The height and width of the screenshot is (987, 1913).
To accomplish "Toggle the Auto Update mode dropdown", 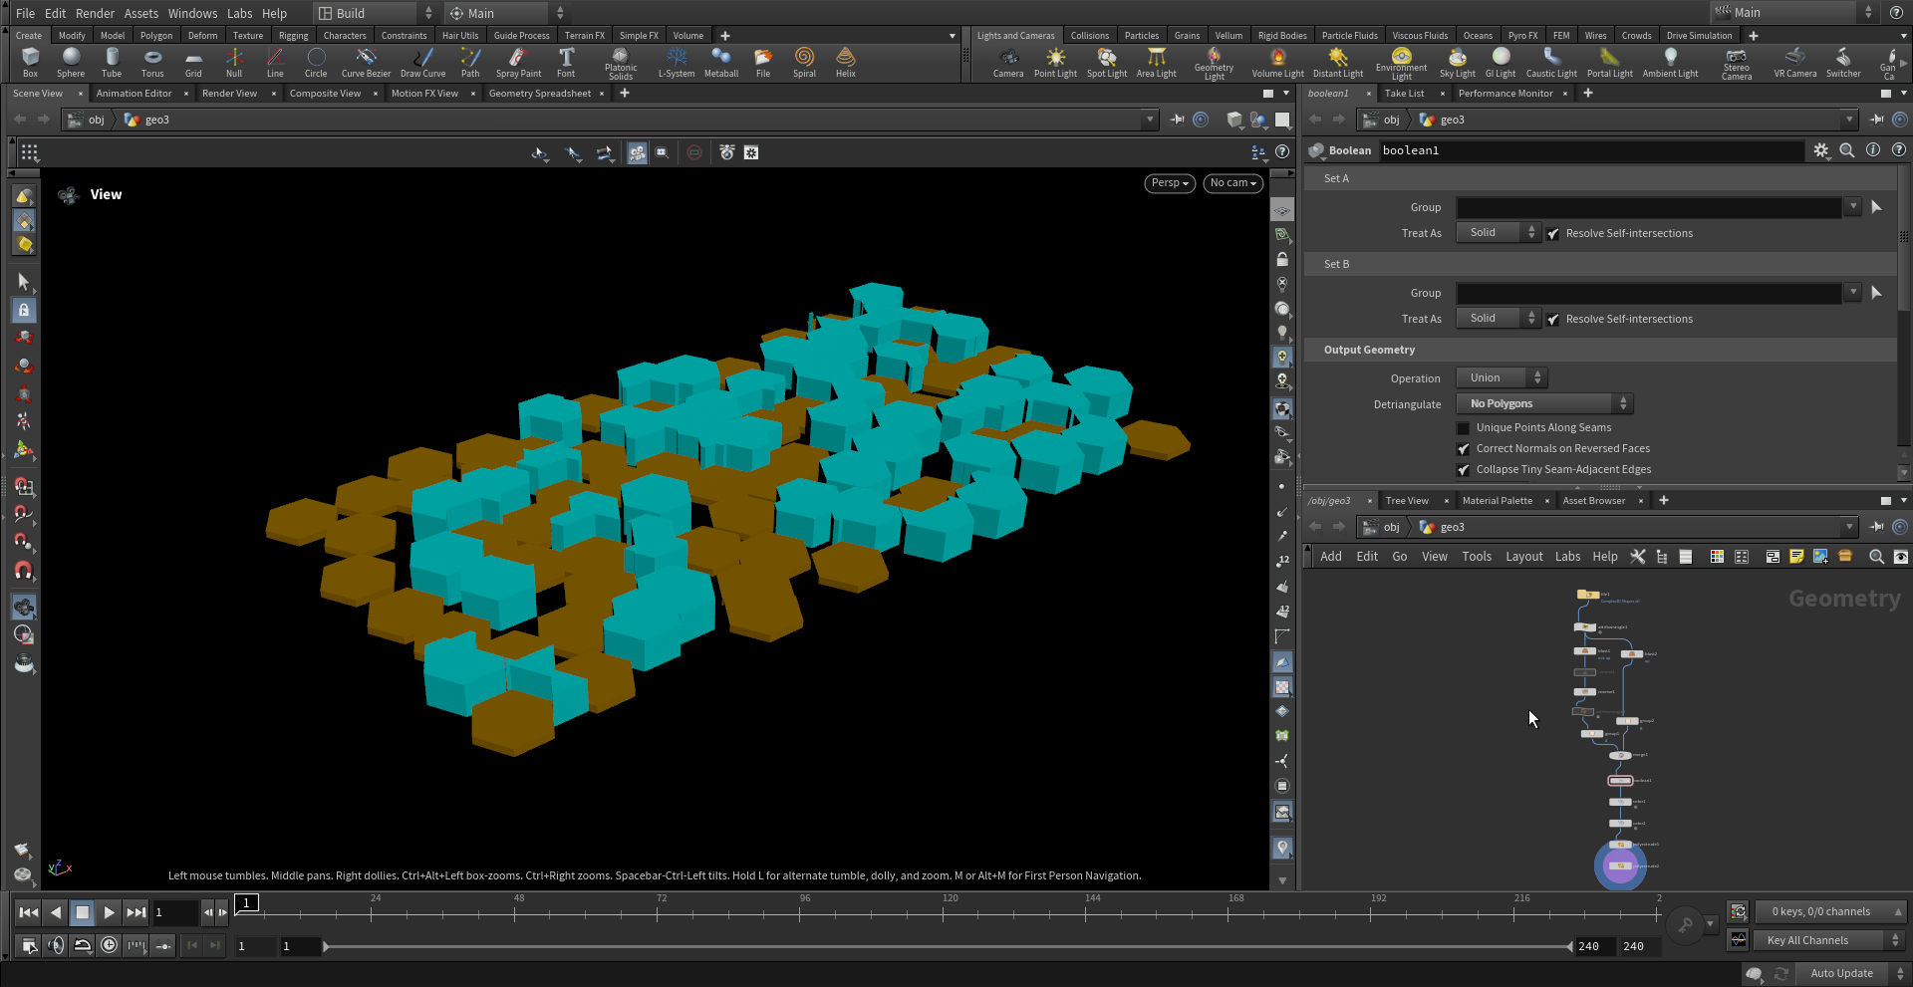I will [x=1851, y=973].
